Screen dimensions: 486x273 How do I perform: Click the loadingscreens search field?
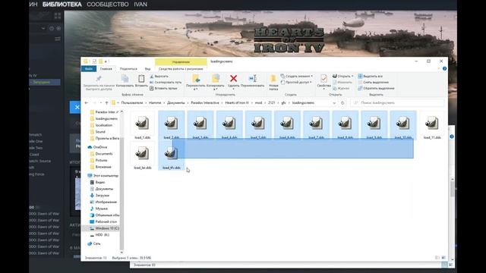point(397,103)
